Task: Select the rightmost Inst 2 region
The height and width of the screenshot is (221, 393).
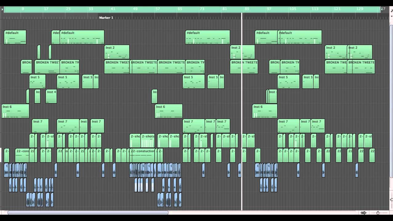Action: (359, 52)
